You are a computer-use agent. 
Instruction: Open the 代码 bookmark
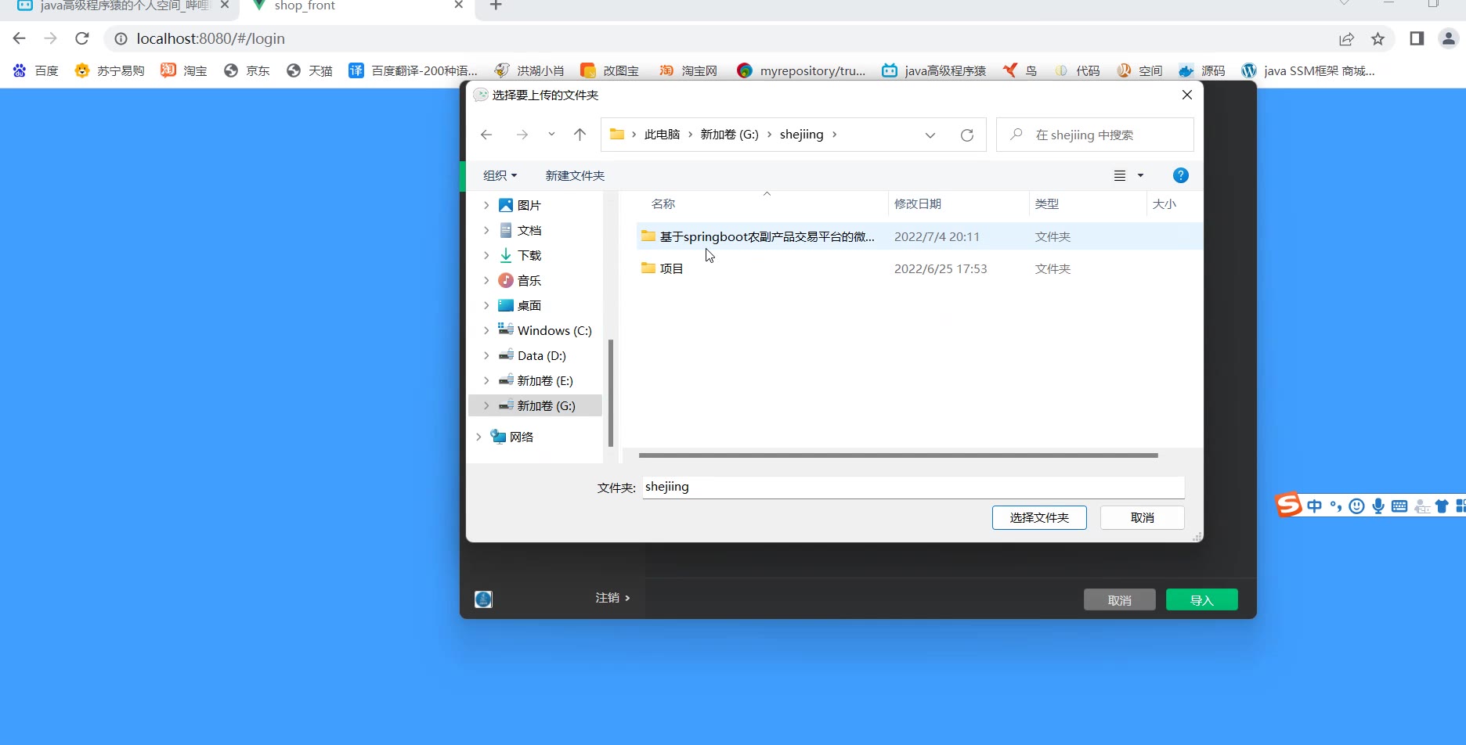(x=1077, y=70)
